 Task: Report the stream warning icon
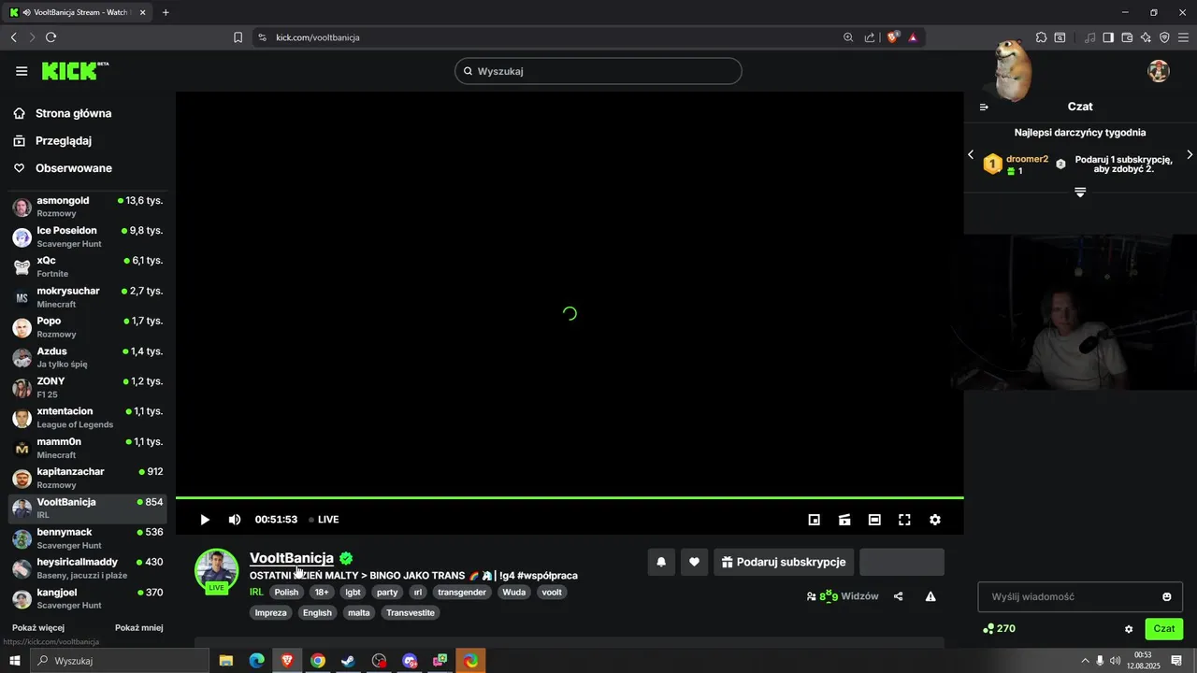tap(930, 596)
